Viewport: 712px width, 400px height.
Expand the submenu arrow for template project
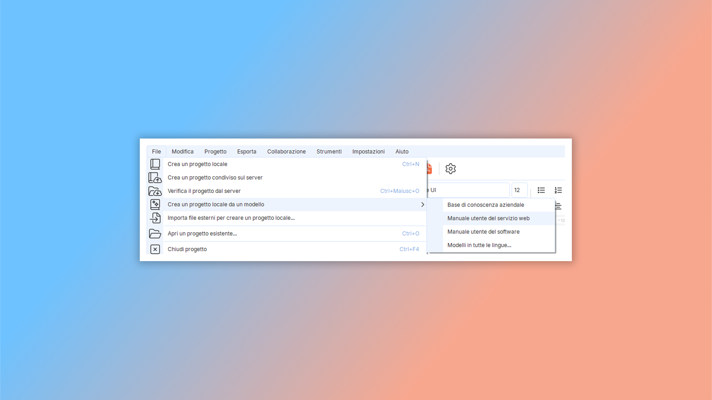click(422, 204)
